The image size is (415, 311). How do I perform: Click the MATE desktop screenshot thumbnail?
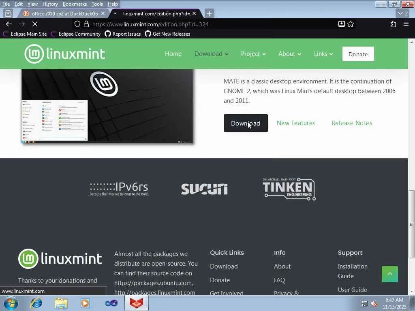tap(107, 107)
